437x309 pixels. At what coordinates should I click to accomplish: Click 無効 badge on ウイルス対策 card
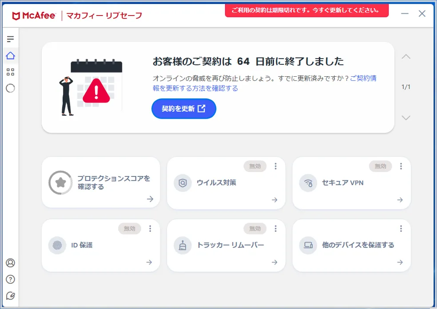click(x=255, y=166)
